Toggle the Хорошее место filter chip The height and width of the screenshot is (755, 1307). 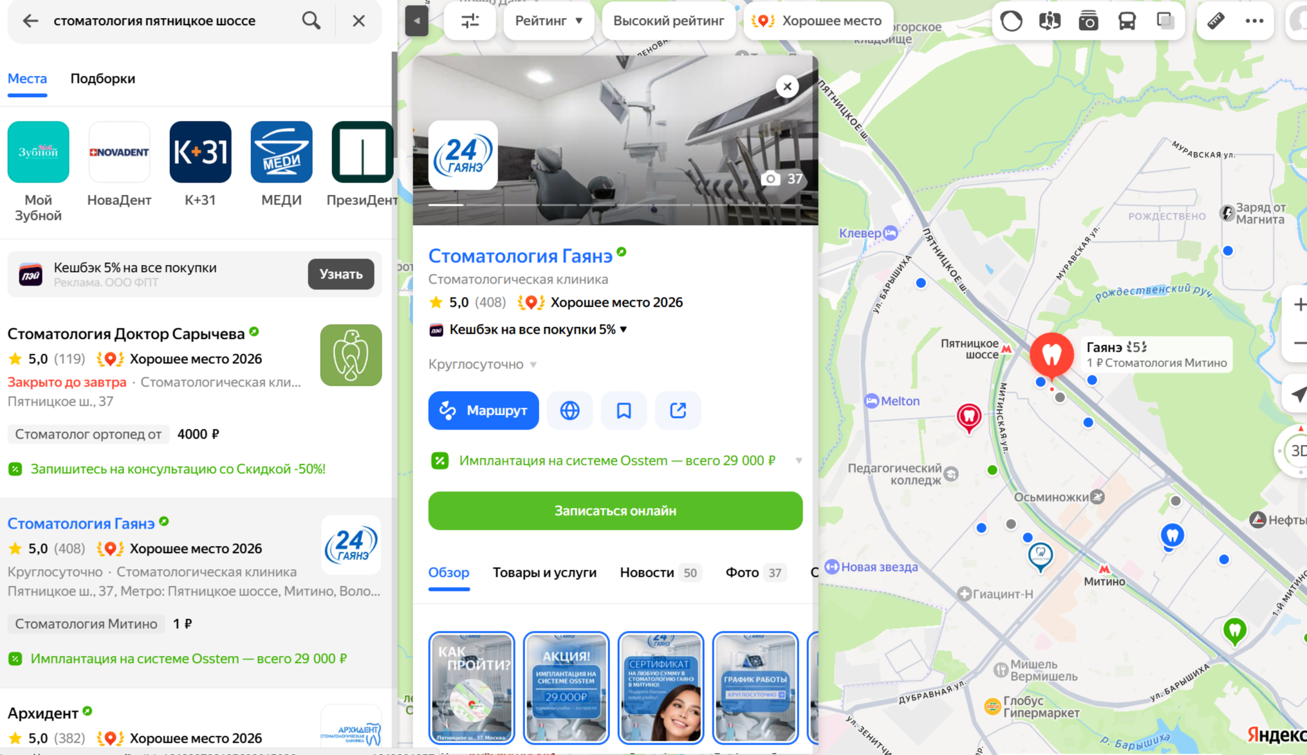(x=817, y=21)
